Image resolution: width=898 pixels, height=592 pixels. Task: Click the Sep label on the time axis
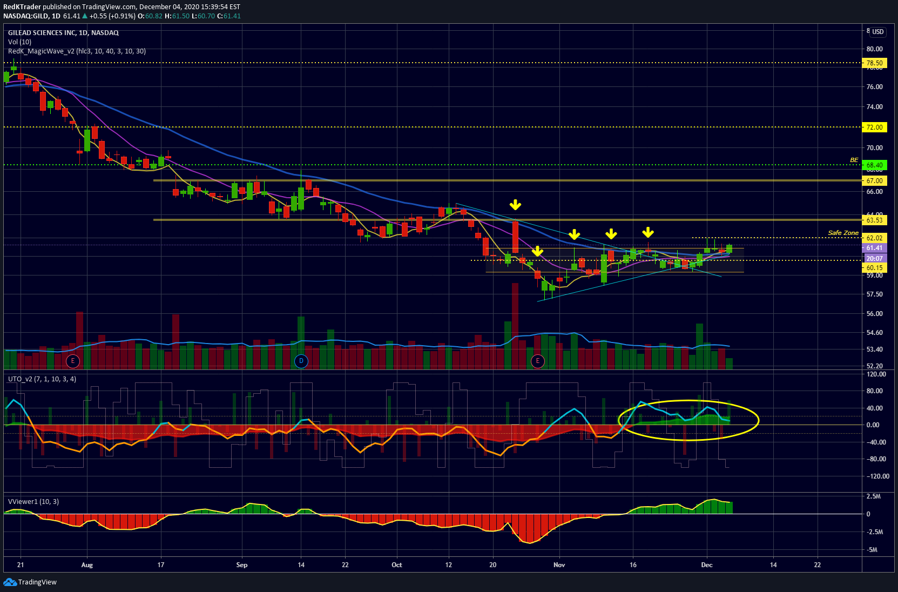(x=242, y=565)
